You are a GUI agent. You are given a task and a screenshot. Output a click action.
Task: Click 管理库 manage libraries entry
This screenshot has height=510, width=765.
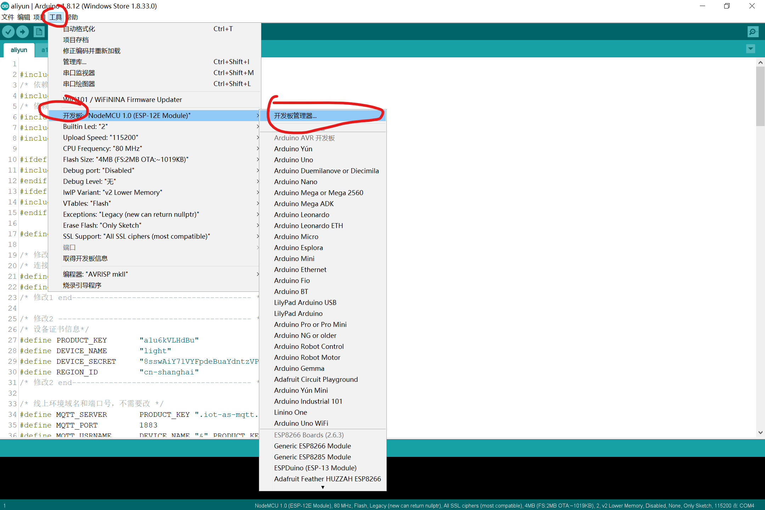(x=74, y=62)
